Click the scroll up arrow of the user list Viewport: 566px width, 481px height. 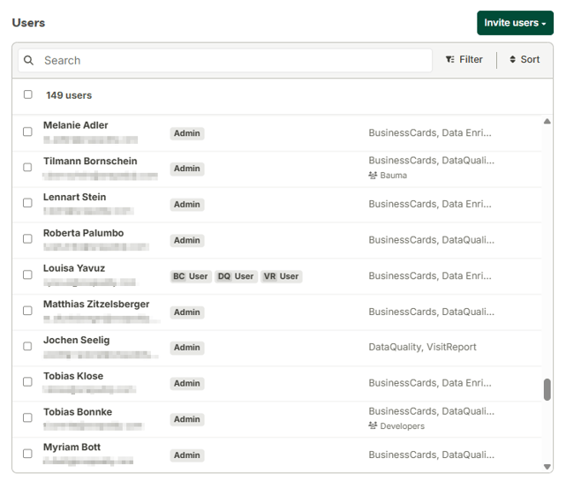(547, 122)
